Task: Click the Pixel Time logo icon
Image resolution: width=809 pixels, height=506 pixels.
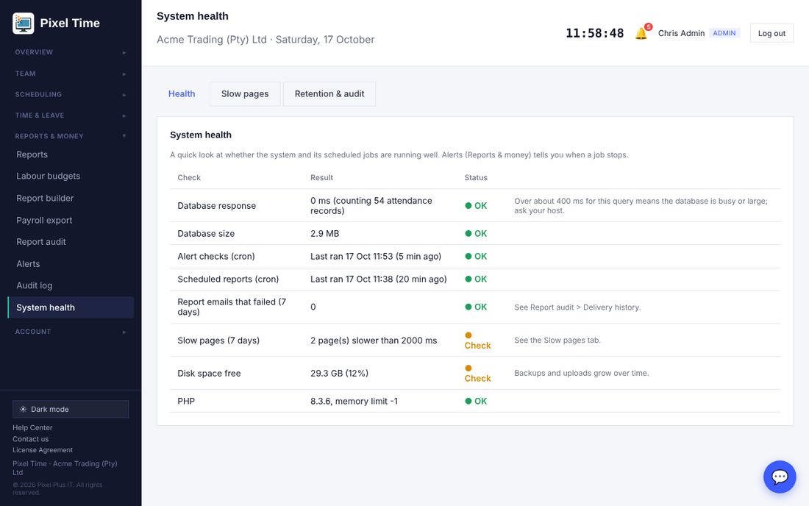Action: click(24, 24)
